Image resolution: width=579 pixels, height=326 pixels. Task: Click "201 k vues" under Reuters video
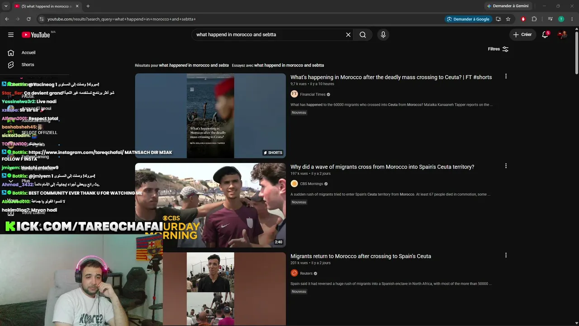point(299,263)
